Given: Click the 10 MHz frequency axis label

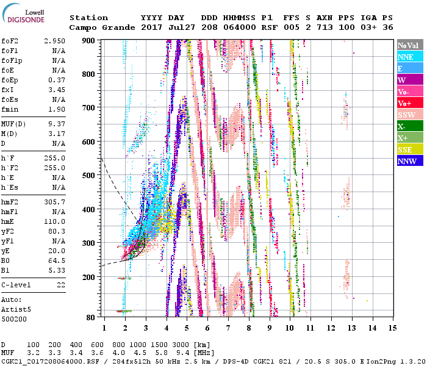Looking at the screenshot, I should click(x=290, y=328).
